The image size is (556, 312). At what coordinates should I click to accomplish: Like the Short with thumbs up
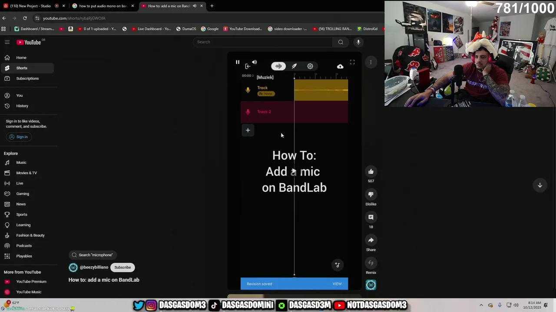pyautogui.click(x=371, y=172)
